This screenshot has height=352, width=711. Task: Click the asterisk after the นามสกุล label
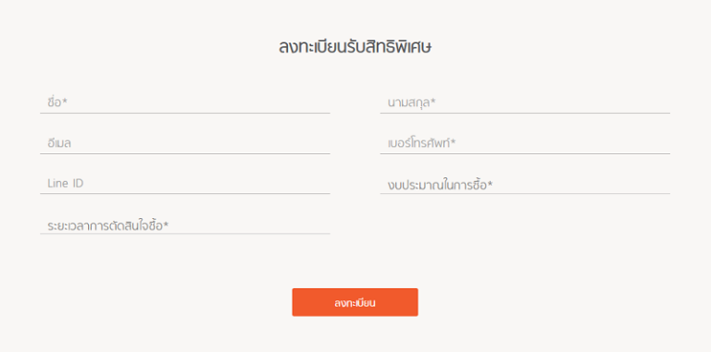point(433,102)
